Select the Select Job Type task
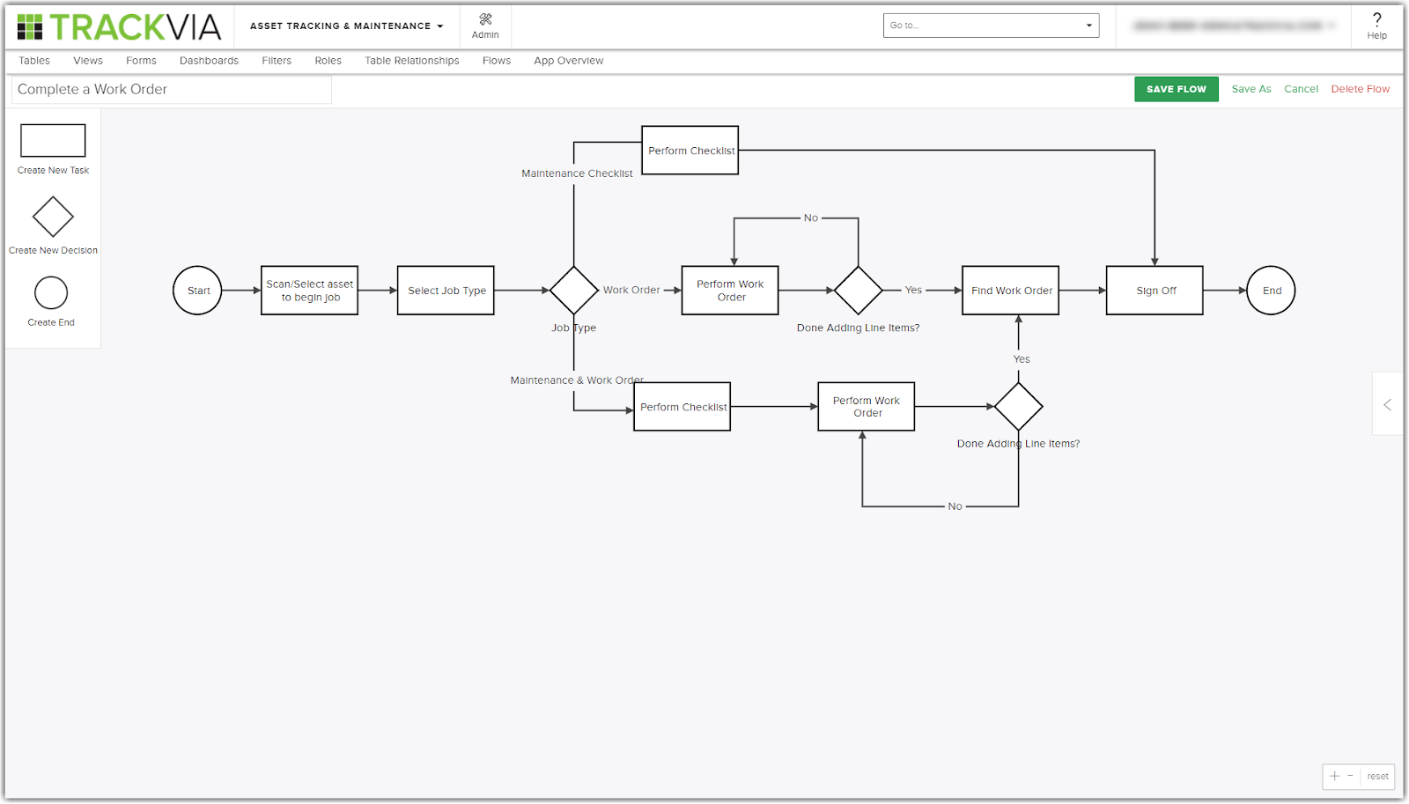Image resolution: width=1409 pixels, height=804 pixels. pyautogui.click(x=446, y=291)
